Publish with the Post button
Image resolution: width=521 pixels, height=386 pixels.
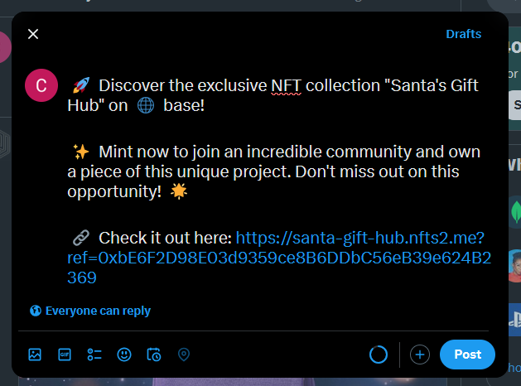click(x=467, y=355)
